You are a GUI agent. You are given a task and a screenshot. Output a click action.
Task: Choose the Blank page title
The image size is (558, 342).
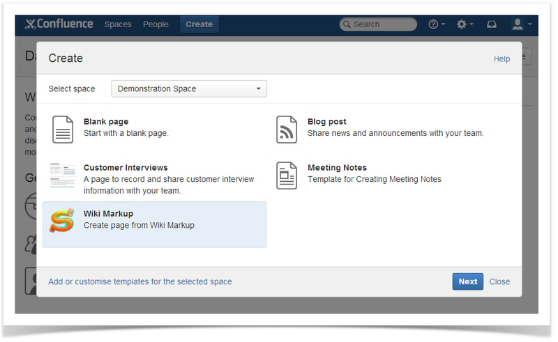[x=106, y=122]
